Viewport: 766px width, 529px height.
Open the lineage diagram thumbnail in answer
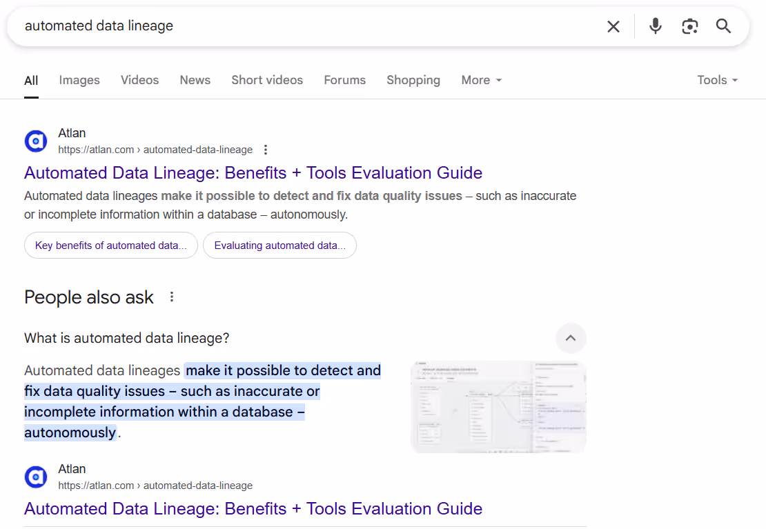coord(498,407)
